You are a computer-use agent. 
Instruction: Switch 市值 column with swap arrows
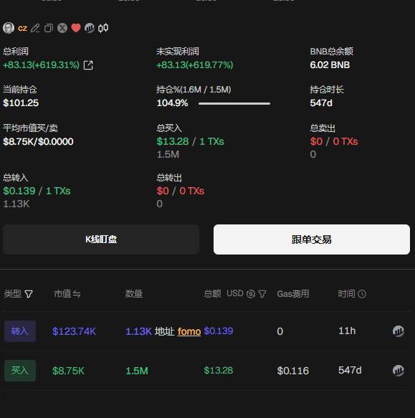[x=77, y=294]
